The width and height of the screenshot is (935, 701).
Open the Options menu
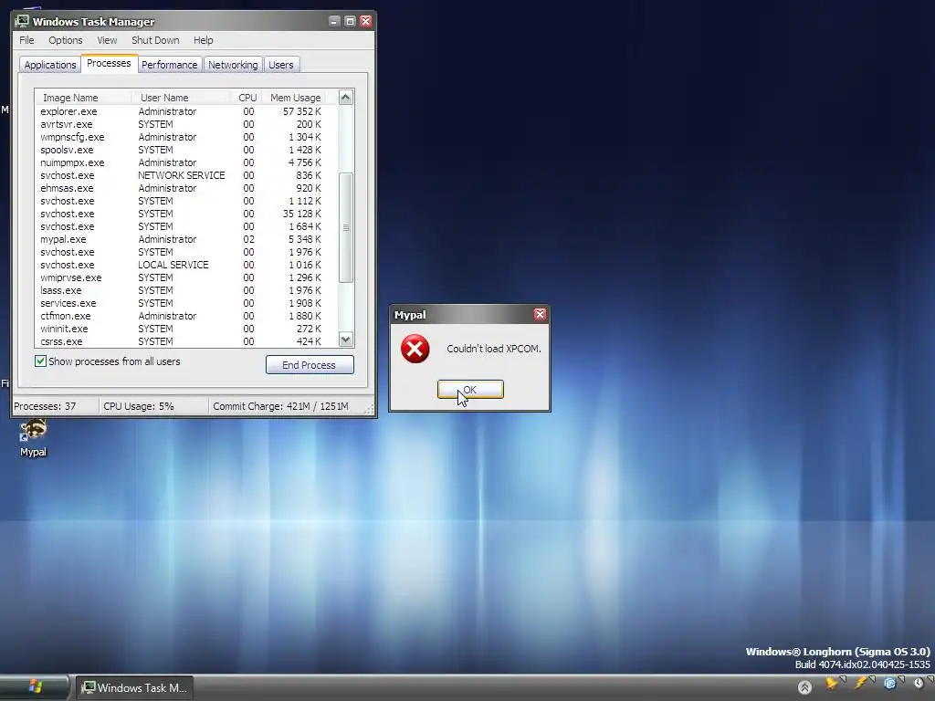(66, 40)
